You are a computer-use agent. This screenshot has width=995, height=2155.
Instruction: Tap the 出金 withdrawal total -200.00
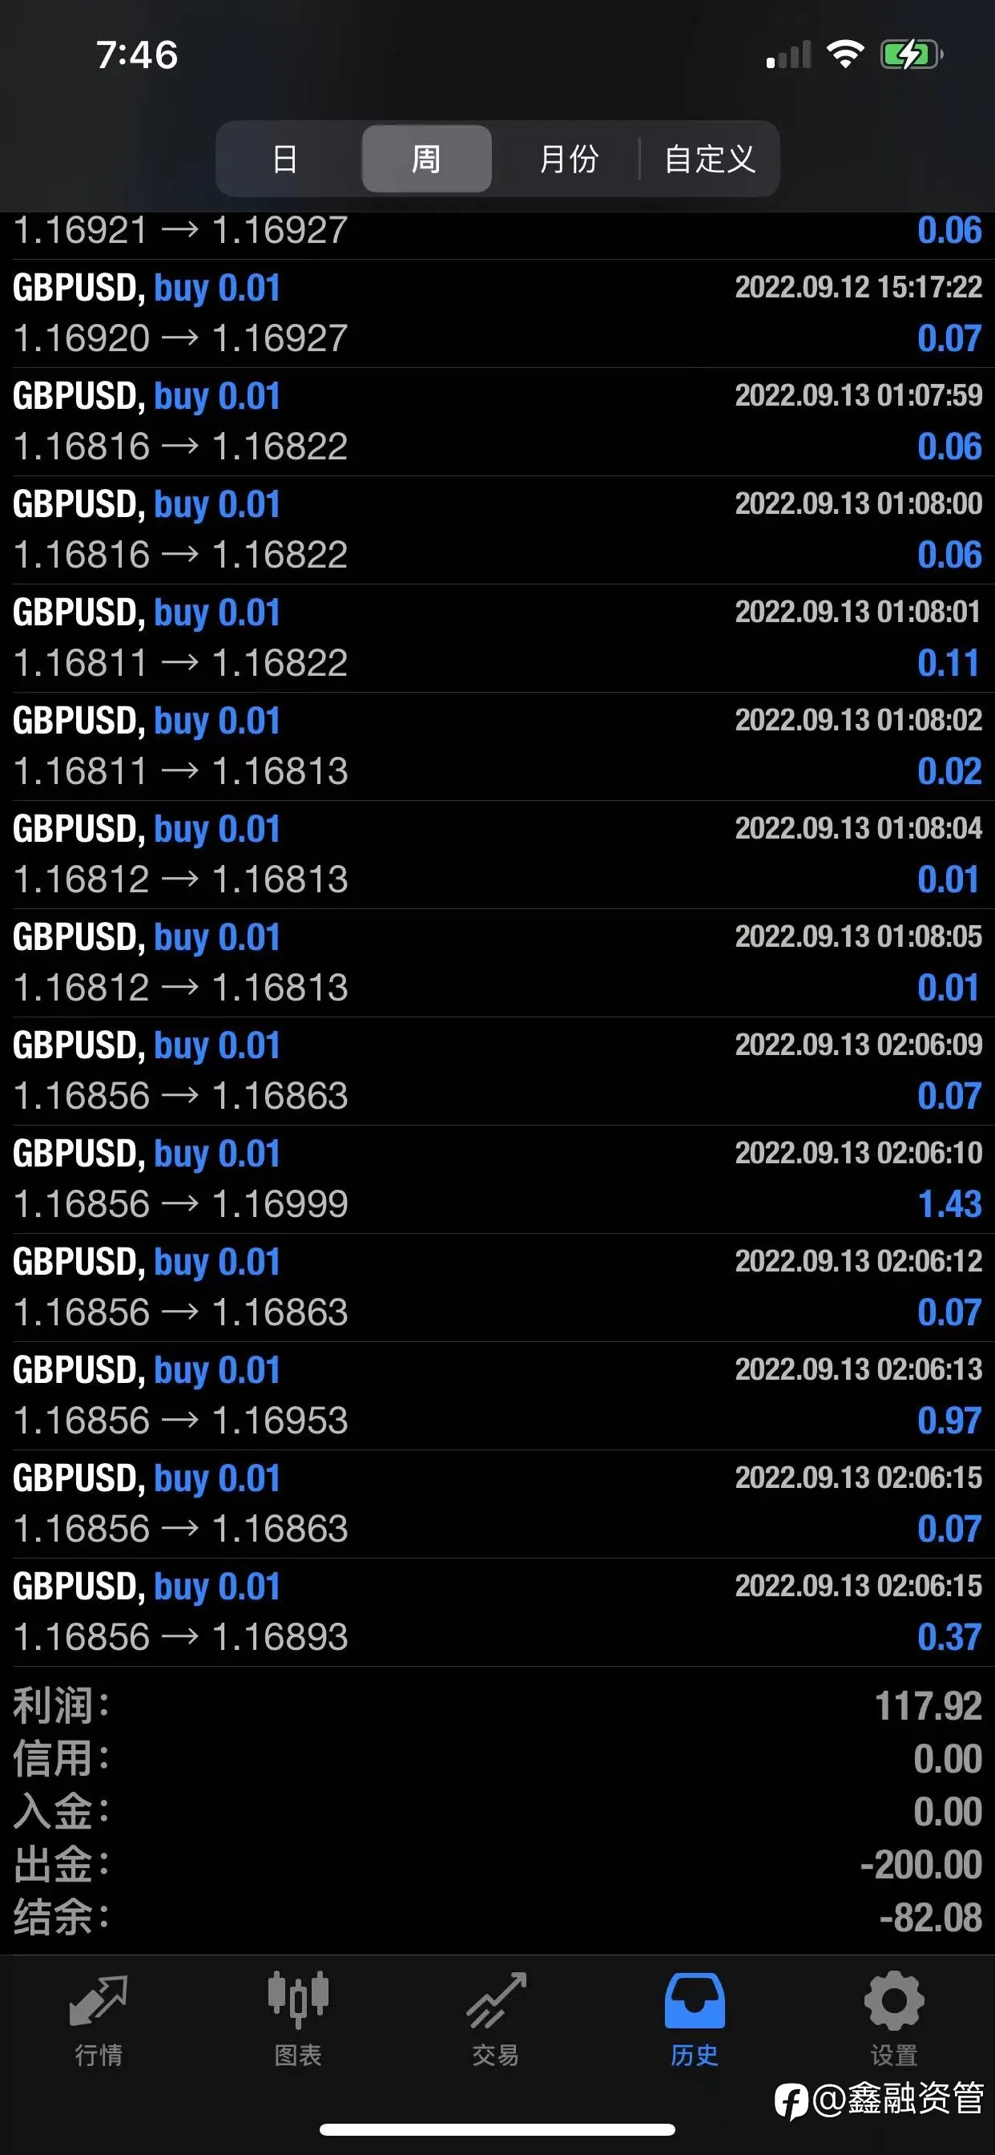(x=921, y=1864)
